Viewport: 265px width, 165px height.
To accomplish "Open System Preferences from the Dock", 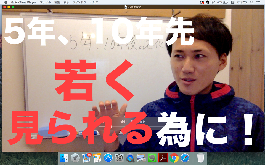I will [119, 158].
